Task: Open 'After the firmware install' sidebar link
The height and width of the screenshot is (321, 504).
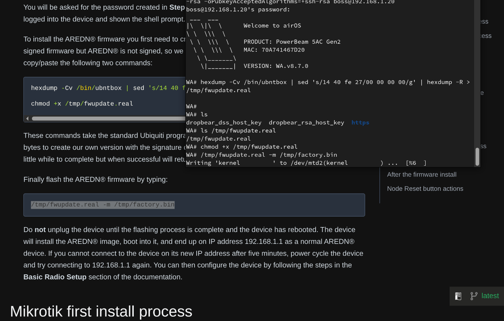Action: 422,174
